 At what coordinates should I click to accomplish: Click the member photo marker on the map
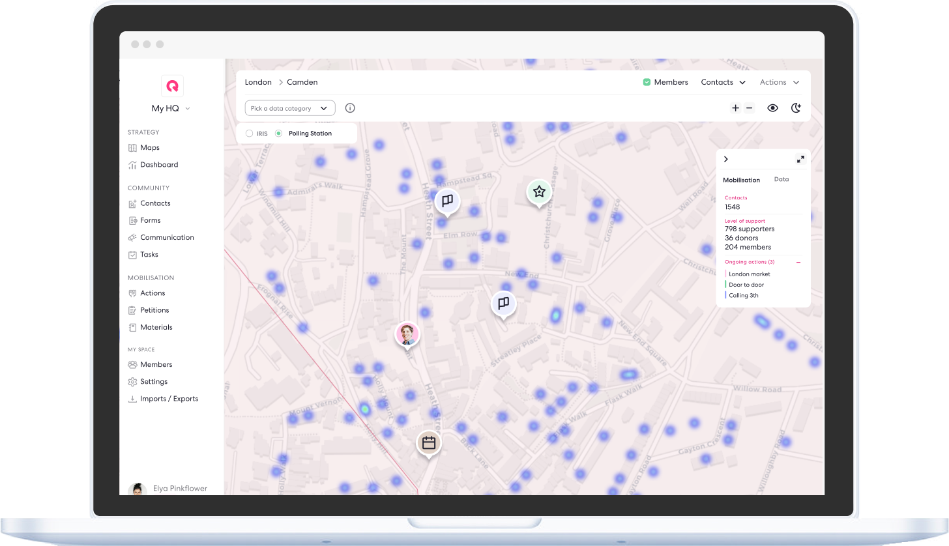(x=407, y=334)
